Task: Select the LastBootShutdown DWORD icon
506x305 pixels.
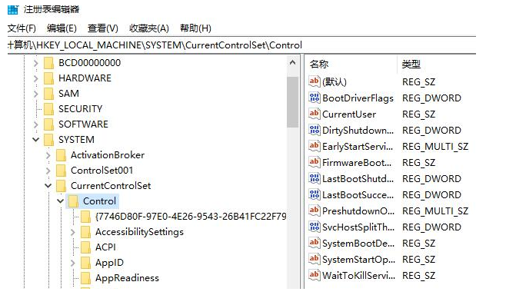Action: click(315, 178)
